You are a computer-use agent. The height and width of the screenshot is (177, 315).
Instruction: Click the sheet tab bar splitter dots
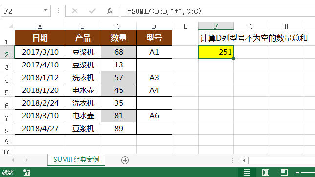coord(233,160)
